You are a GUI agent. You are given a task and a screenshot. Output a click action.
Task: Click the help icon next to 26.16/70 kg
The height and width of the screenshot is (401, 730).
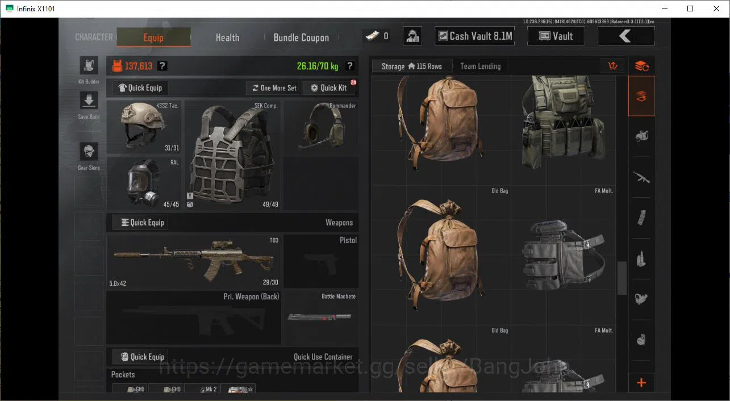pyautogui.click(x=350, y=66)
